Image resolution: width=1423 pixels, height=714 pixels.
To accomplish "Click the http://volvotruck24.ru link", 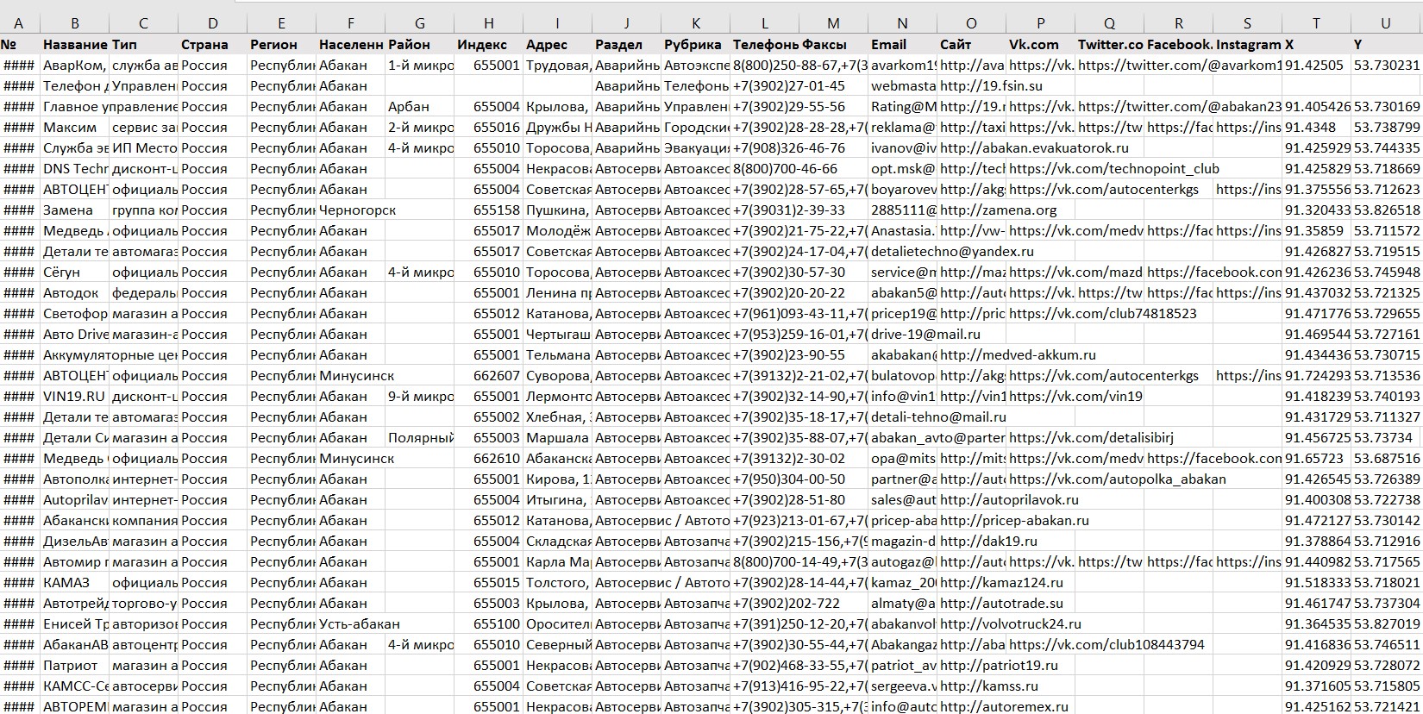I will tap(1010, 624).
